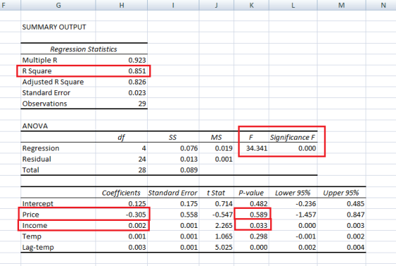Select the SS column heading

[x=173, y=138]
